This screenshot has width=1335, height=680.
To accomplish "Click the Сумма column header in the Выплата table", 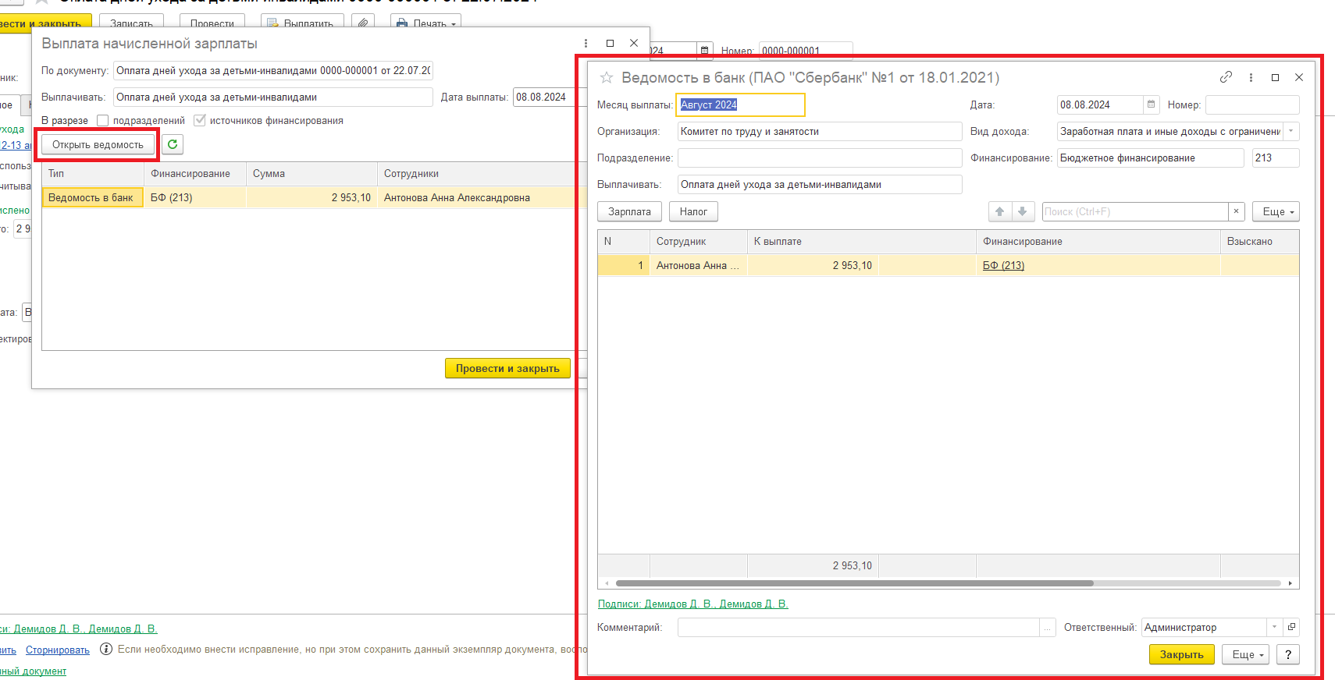I will 311,173.
